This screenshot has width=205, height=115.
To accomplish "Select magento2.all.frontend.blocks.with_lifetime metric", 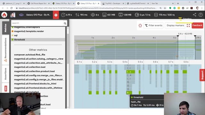I will [x=38, y=88].
